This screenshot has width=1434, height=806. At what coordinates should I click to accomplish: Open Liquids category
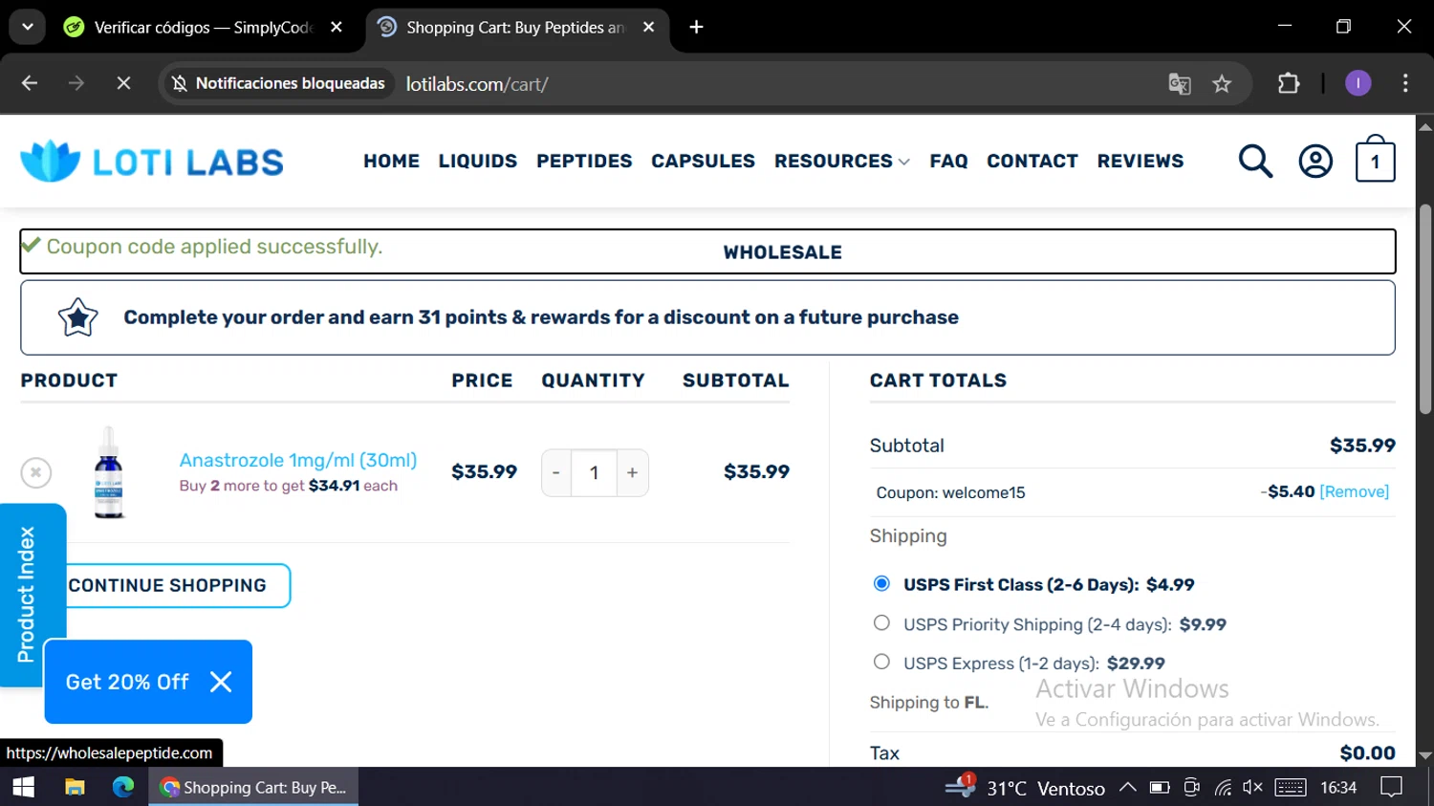point(478,161)
